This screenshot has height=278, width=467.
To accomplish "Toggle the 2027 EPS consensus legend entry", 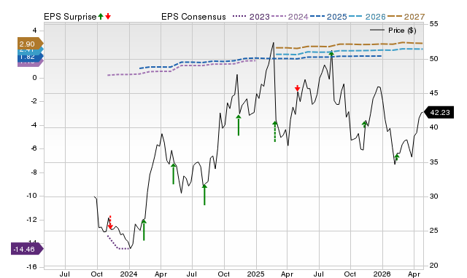I will [x=406, y=17].
